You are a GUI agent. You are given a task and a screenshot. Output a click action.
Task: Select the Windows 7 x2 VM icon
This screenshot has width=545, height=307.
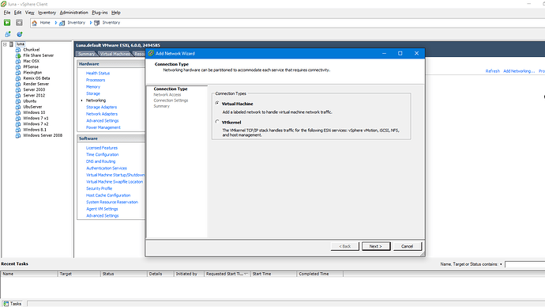[x=18, y=124]
